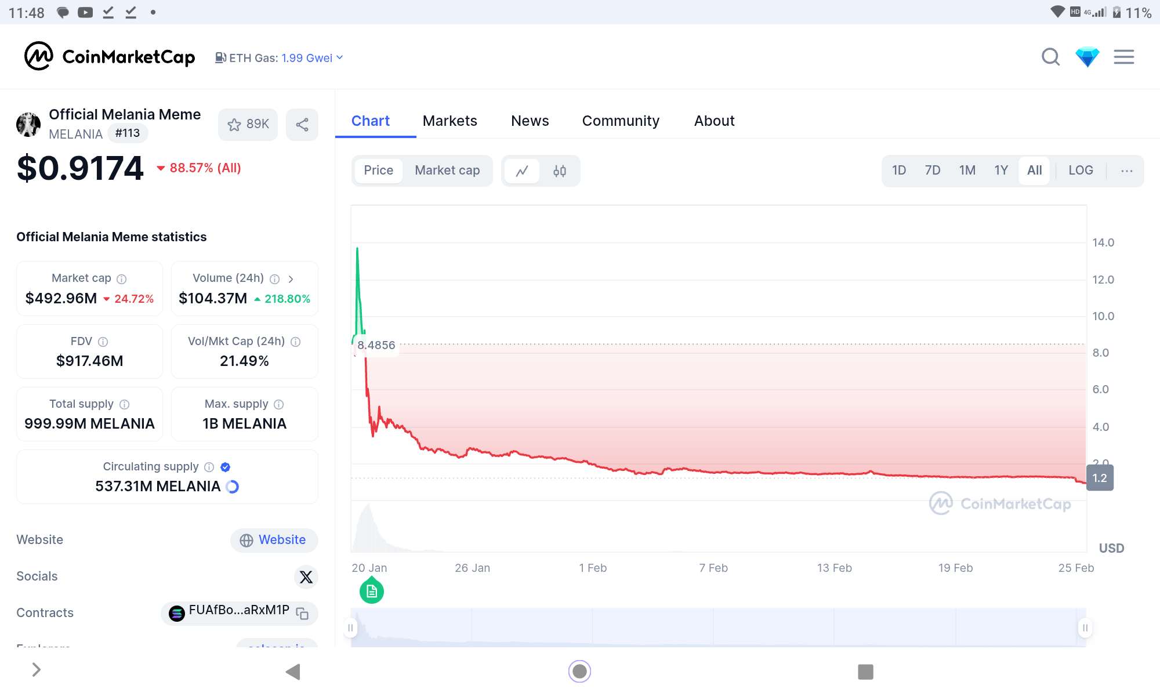Viewport: 1160px width, 696px height.
Task: Tap the chevron at bottom-left of nav bar
Action: 37,670
